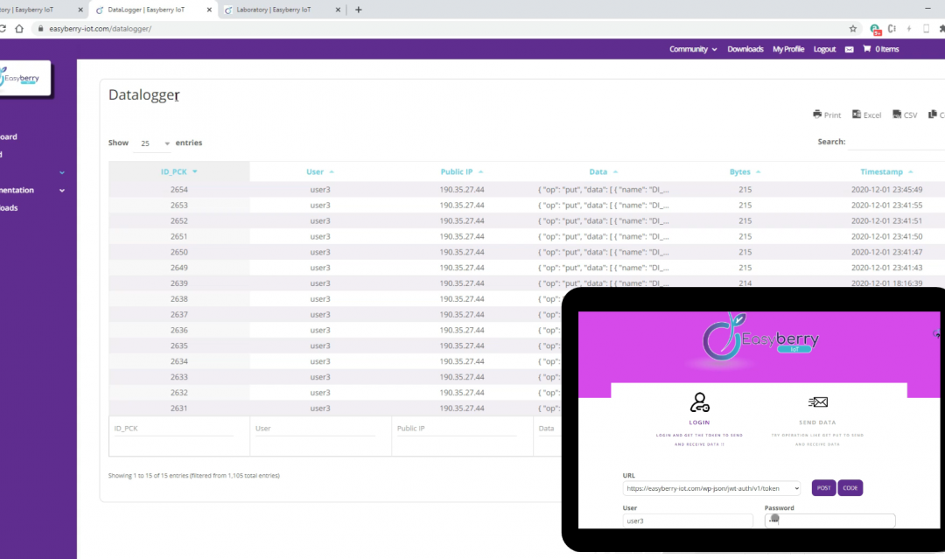This screenshot has width=945, height=559.
Task: Select the row with ID_PCK 2654
Action: coord(527,189)
